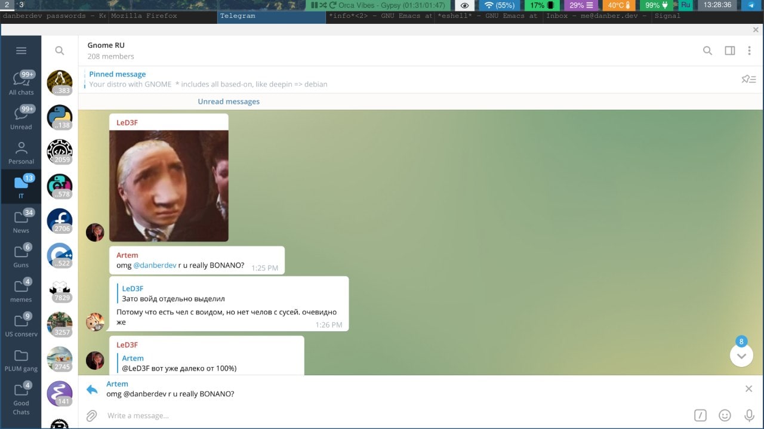Open chat with badge 2745
Screen dimensions: 764x429
click(60, 360)
